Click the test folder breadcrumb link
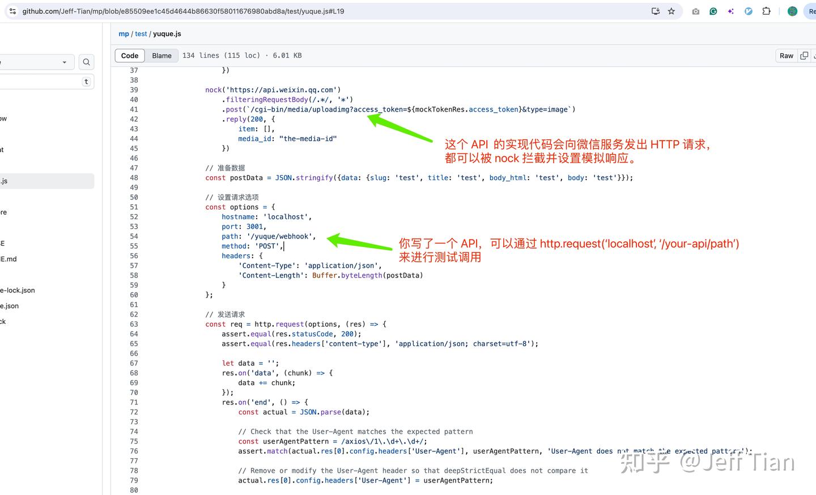 (141, 33)
